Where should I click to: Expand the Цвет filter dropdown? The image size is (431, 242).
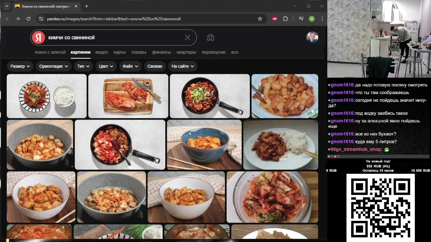[x=106, y=66]
